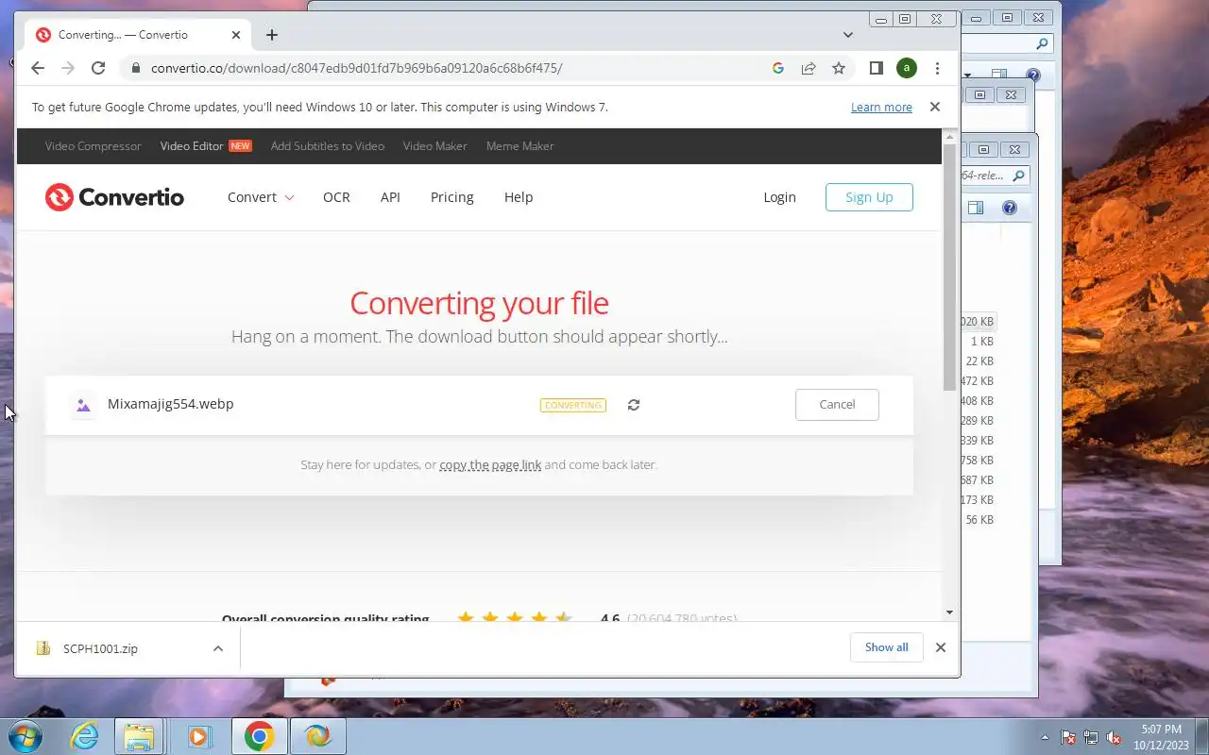Click the Mixamajig554.webp file name
The width and height of the screenshot is (1209, 755).
pos(171,404)
